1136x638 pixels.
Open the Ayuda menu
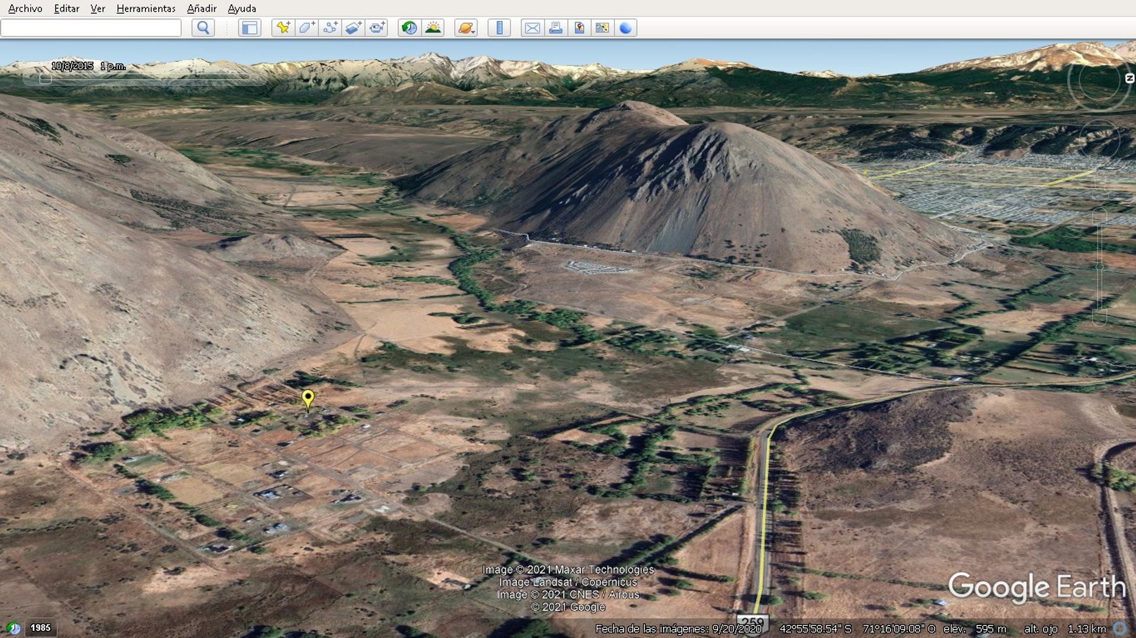point(242,8)
